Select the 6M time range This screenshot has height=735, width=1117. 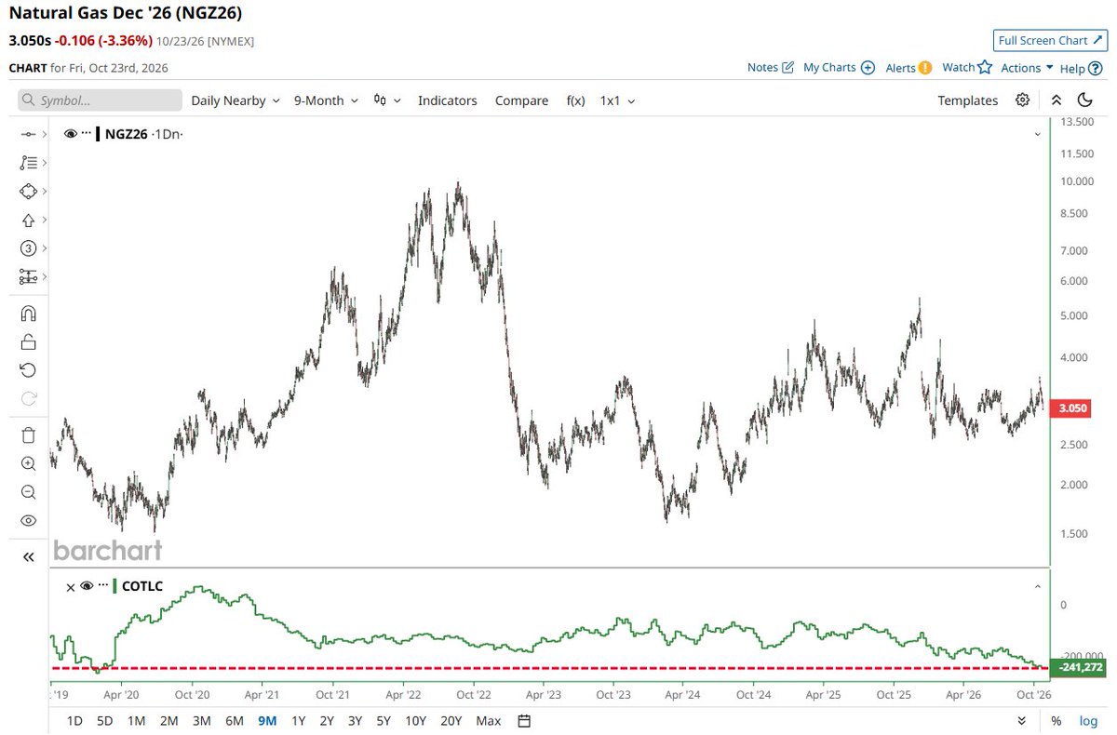click(235, 721)
